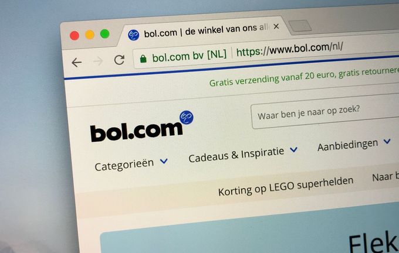This screenshot has width=399, height=253.
Task: Click the Waar ben je naar op zoek field
Action: click(x=325, y=112)
